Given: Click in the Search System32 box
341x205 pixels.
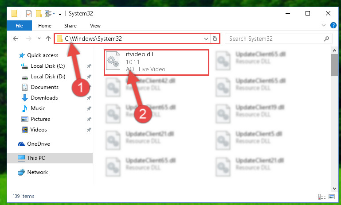Looking at the screenshot, I should click(x=274, y=39).
